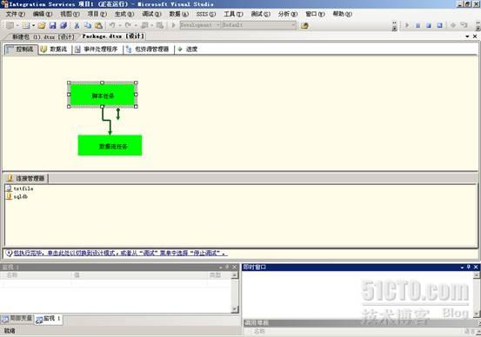Click the Cut scissors icon

coord(77,25)
